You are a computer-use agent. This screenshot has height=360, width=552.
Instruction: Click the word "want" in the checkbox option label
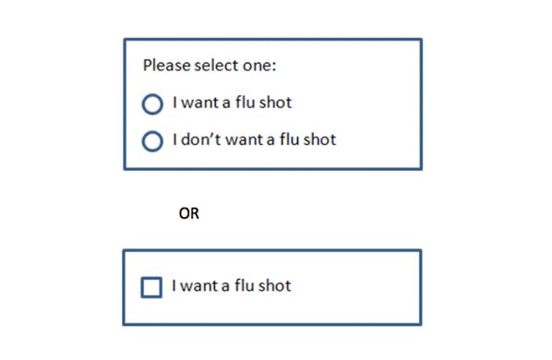point(199,286)
